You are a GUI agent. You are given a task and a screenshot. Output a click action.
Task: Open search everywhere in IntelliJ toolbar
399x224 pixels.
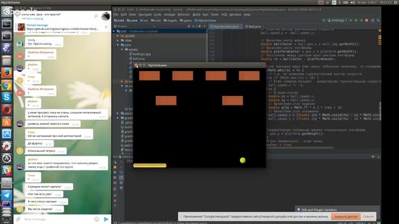(378, 21)
